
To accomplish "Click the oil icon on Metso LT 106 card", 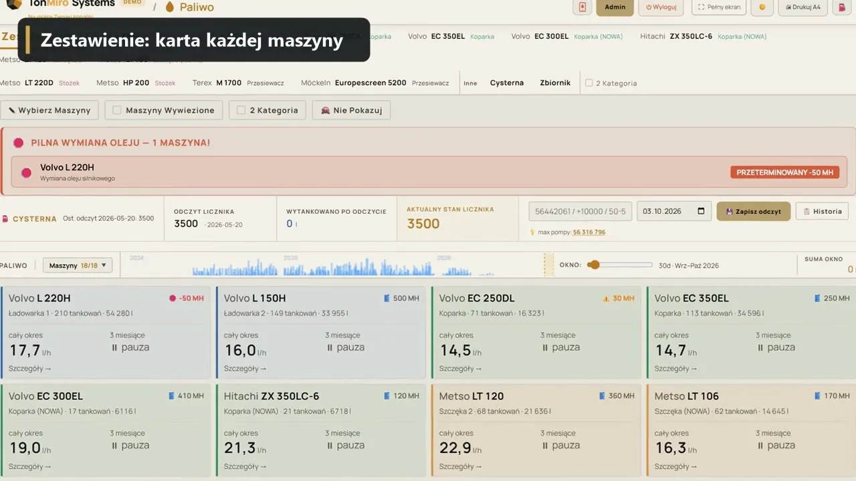I will pos(817,396).
